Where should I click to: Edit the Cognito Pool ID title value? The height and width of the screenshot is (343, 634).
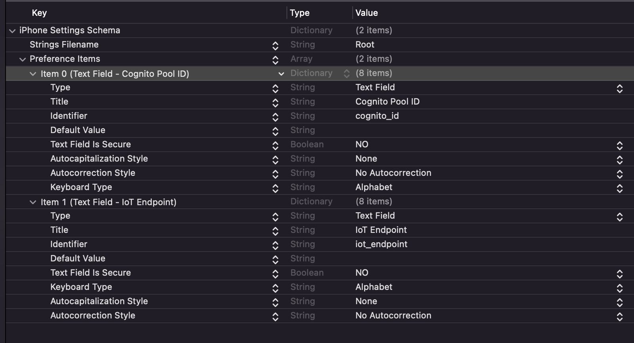(388, 101)
